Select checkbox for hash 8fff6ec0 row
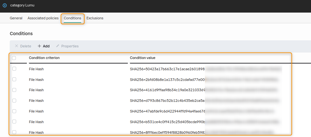 (14, 132)
